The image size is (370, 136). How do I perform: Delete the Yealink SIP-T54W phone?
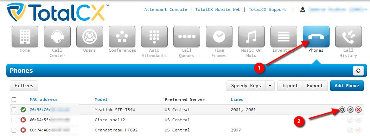358,110
